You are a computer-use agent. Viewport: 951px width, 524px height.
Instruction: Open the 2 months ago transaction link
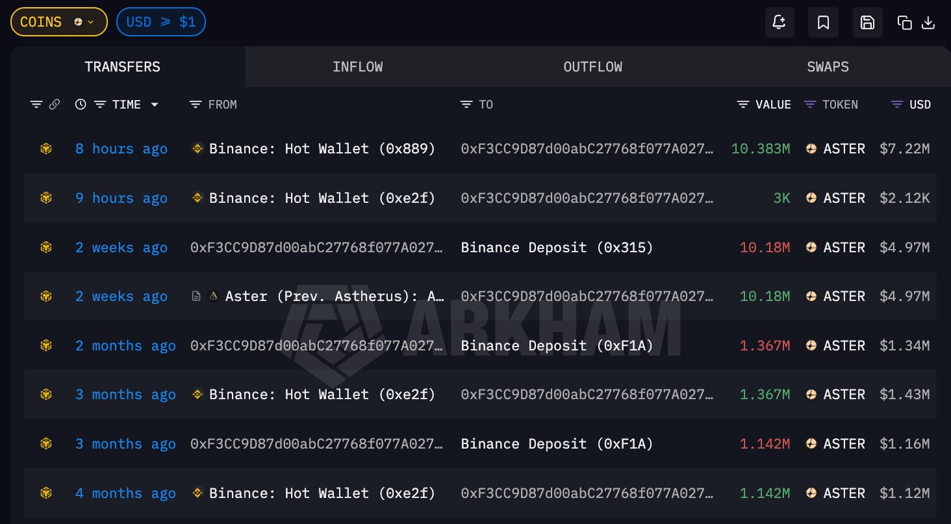pos(125,345)
